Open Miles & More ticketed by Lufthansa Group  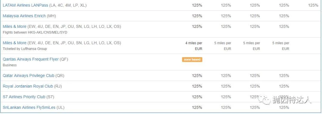point(14,43)
